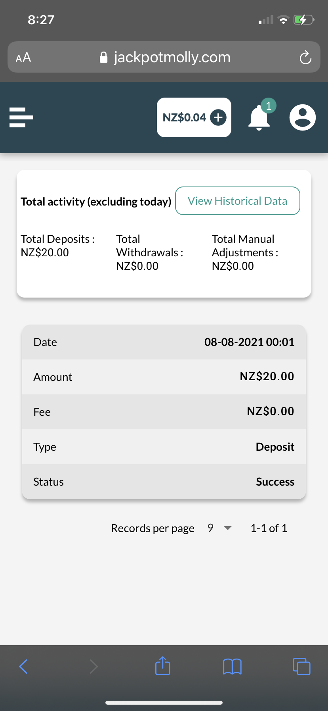Image resolution: width=328 pixels, height=711 pixels.
Task: Tap the forward navigation arrow
Action: pyautogui.click(x=93, y=667)
